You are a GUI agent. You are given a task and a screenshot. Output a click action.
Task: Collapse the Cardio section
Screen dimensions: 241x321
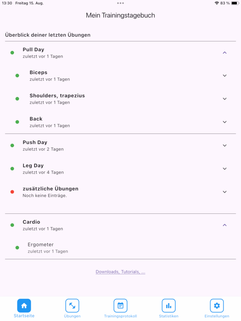tap(224, 225)
